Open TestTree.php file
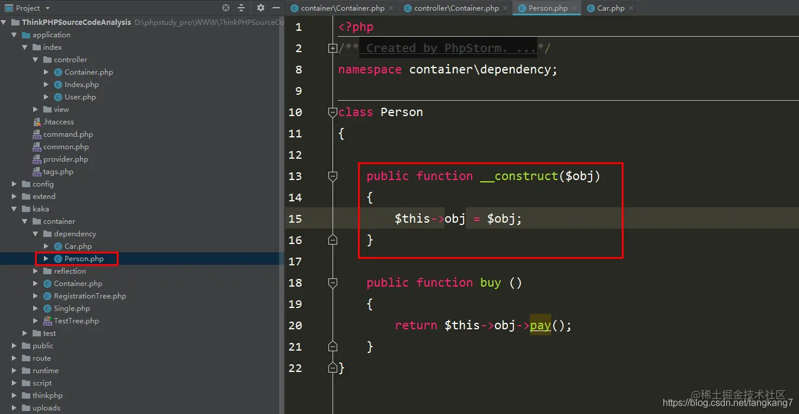This screenshot has height=414, width=799. [76, 321]
